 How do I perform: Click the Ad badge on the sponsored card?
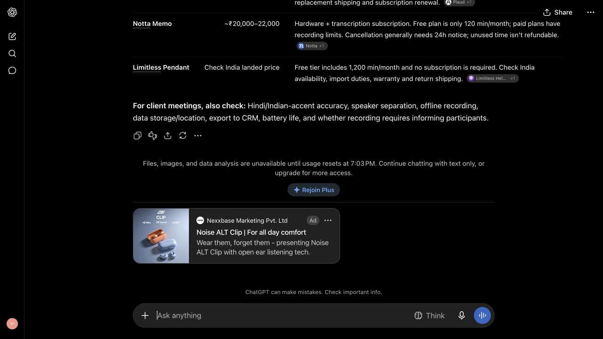(313, 220)
